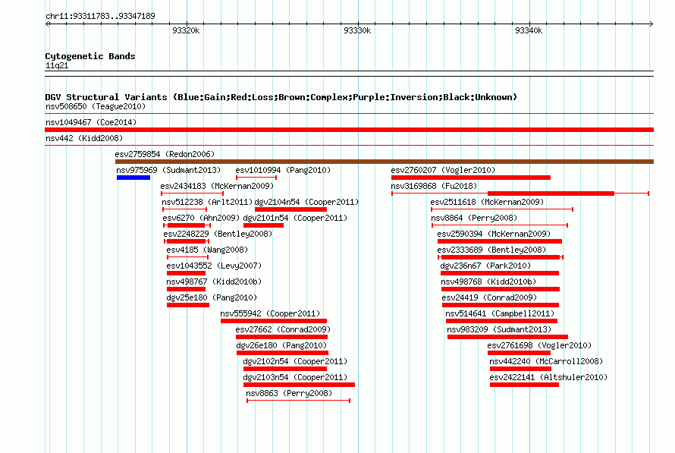Click nsv975969 (Sudmant2013) label
Screen dimensions: 675x453
pos(168,170)
